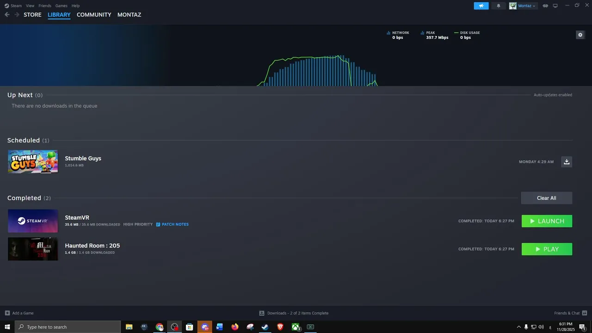Open the MONTAZ profile tab
Screen dimensions: 592x333
129,15
